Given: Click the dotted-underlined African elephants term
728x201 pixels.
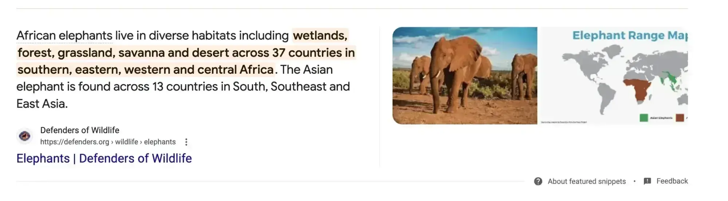Looking at the screenshot, I should pyautogui.click(x=64, y=36).
